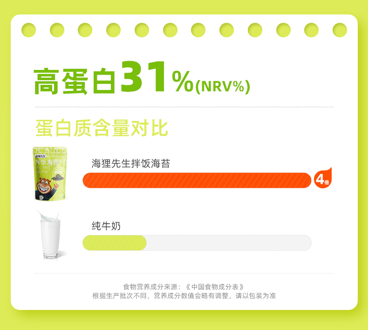Click the empty gray portion of milk bar

(x=229, y=243)
